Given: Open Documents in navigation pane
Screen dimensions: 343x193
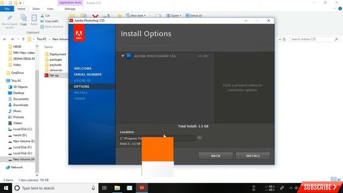Looking at the screenshot, I should pos(18,99).
